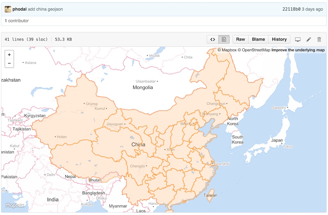Click the Kumul city label
This screenshot has width=328, height=215.
coord(100,109)
